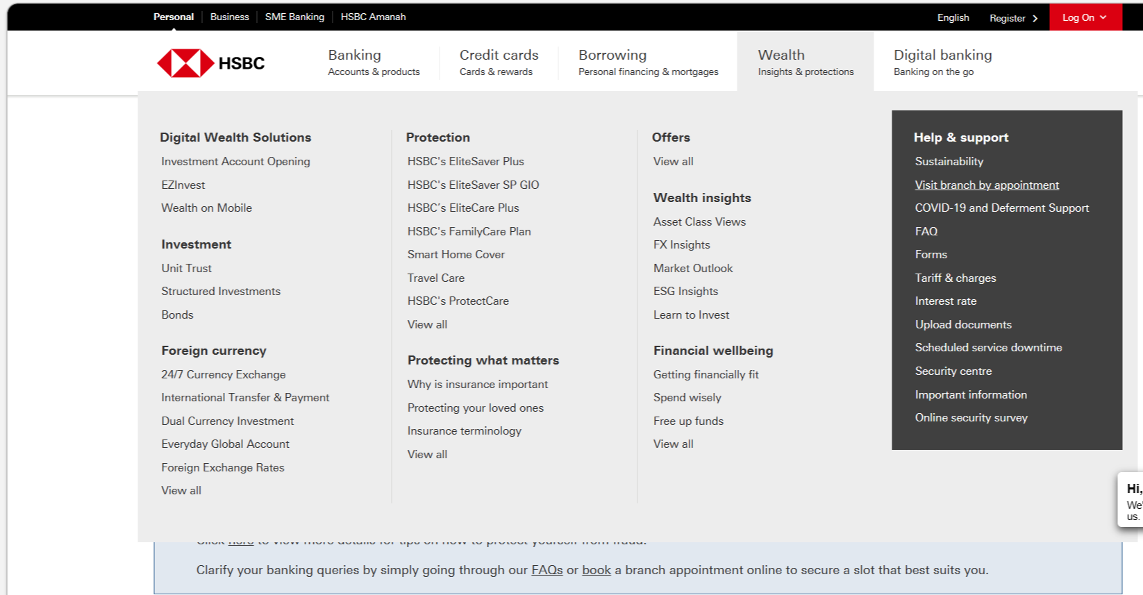
Task: View Foreign Exchange Rates
Action: click(x=223, y=467)
